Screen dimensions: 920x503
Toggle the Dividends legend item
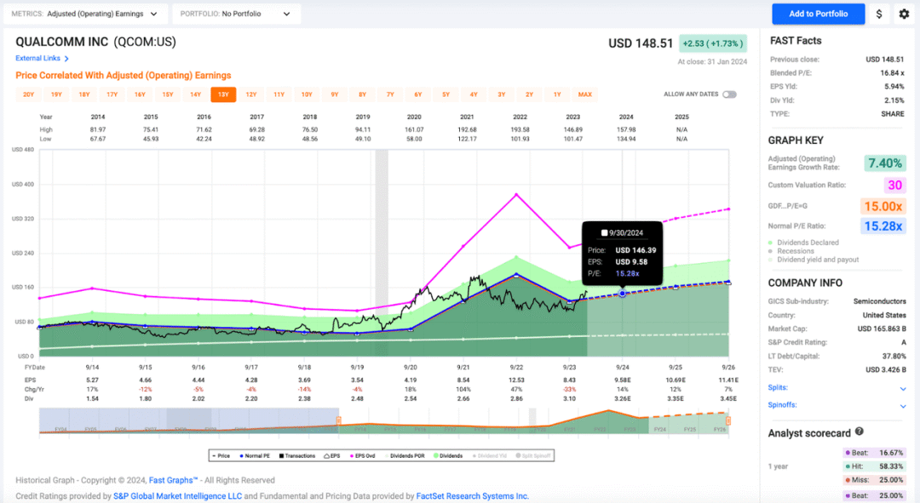(x=446, y=456)
